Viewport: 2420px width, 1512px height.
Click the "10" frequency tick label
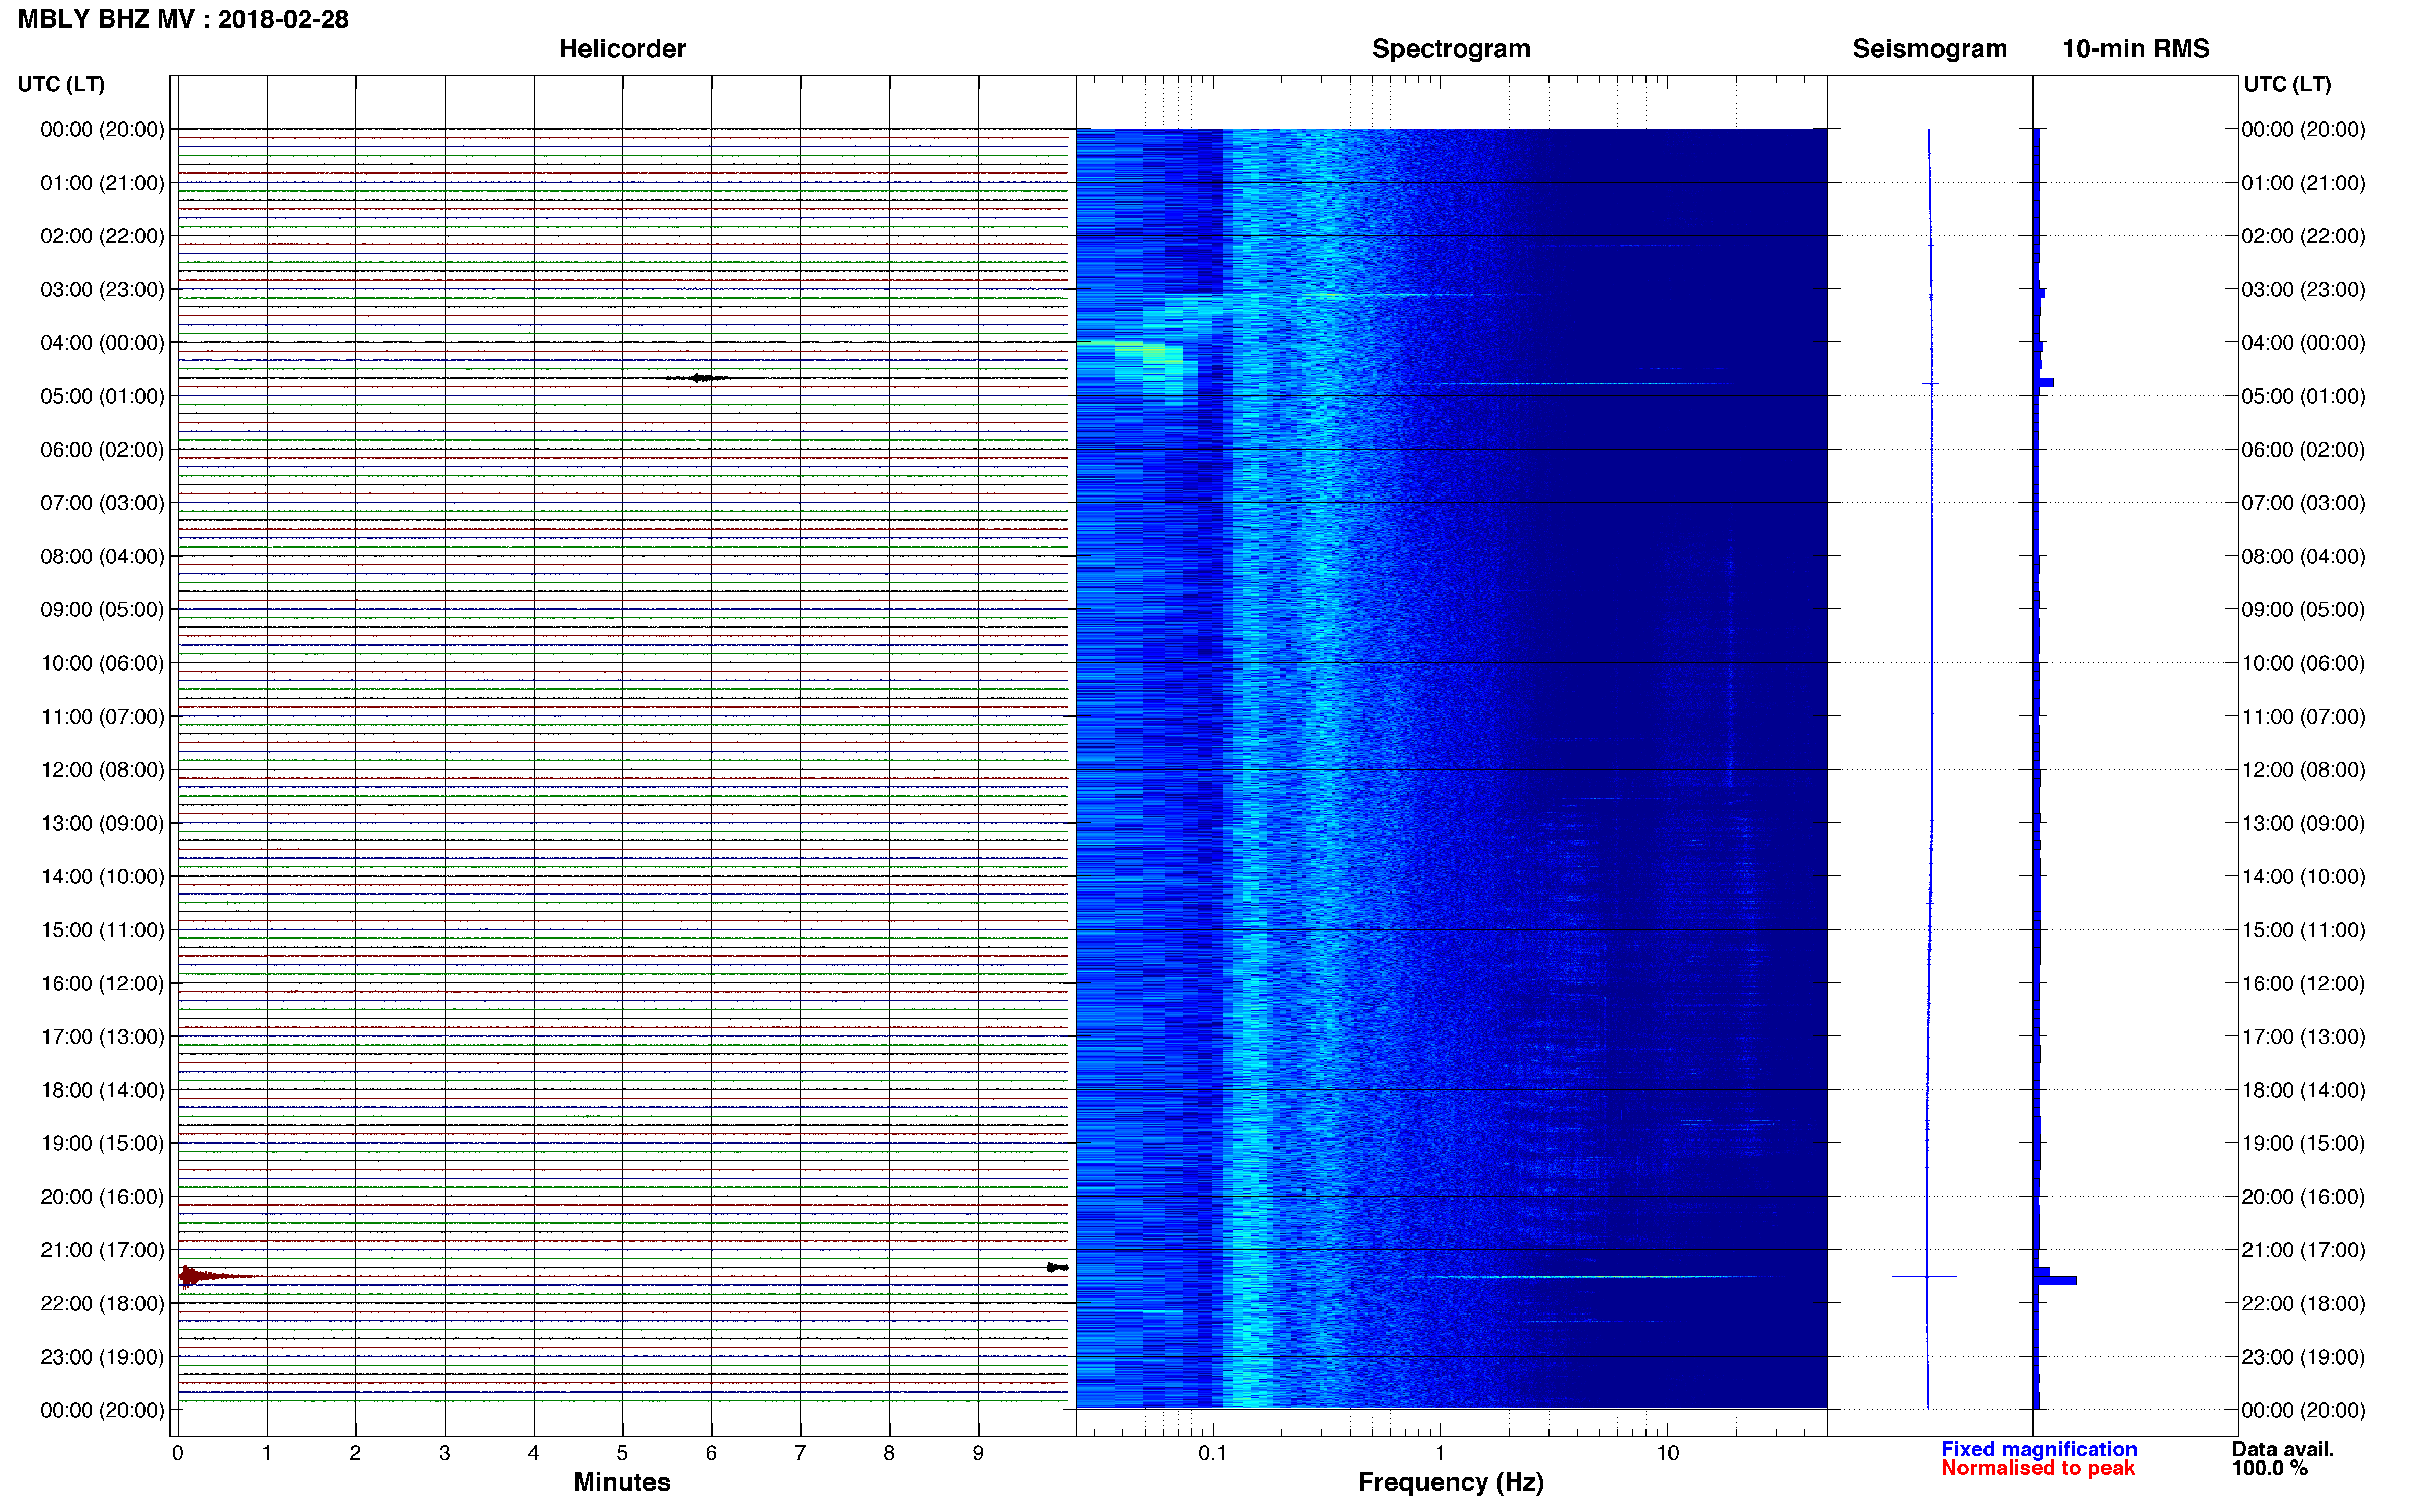pyautogui.click(x=1667, y=1453)
